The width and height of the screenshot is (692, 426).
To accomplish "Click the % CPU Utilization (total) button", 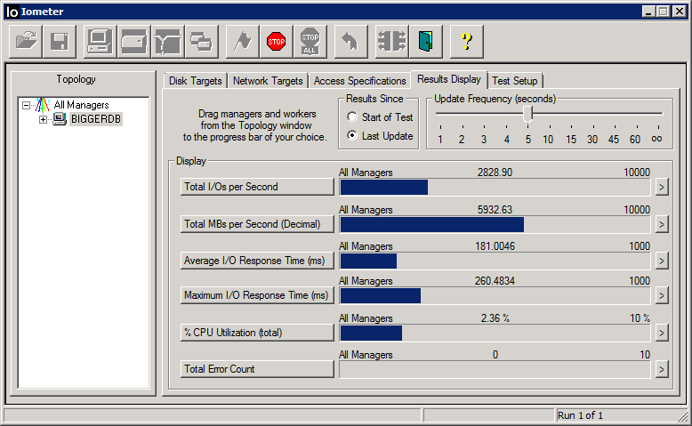I will pyautogui.click(x=257, y=333).
